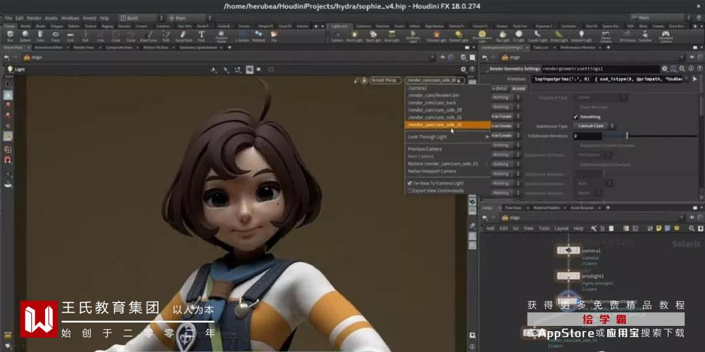Choose Native Viewport Camera option
The height and width of the screenshot is (352, 705).
click(448, 171)
